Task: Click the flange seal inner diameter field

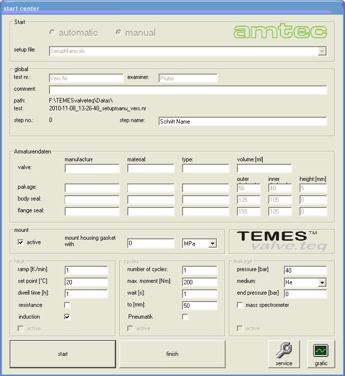Action: [x=280, y=211]
